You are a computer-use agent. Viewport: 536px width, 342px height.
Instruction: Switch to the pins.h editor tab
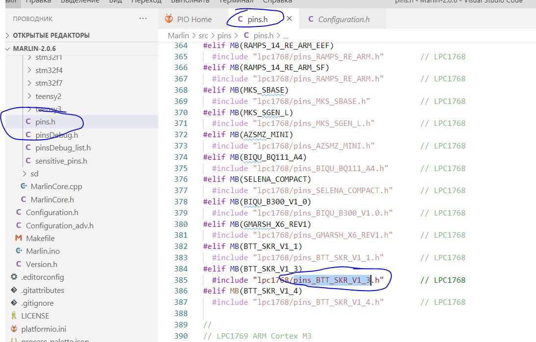pyautogui.click(x=257, y=19)
